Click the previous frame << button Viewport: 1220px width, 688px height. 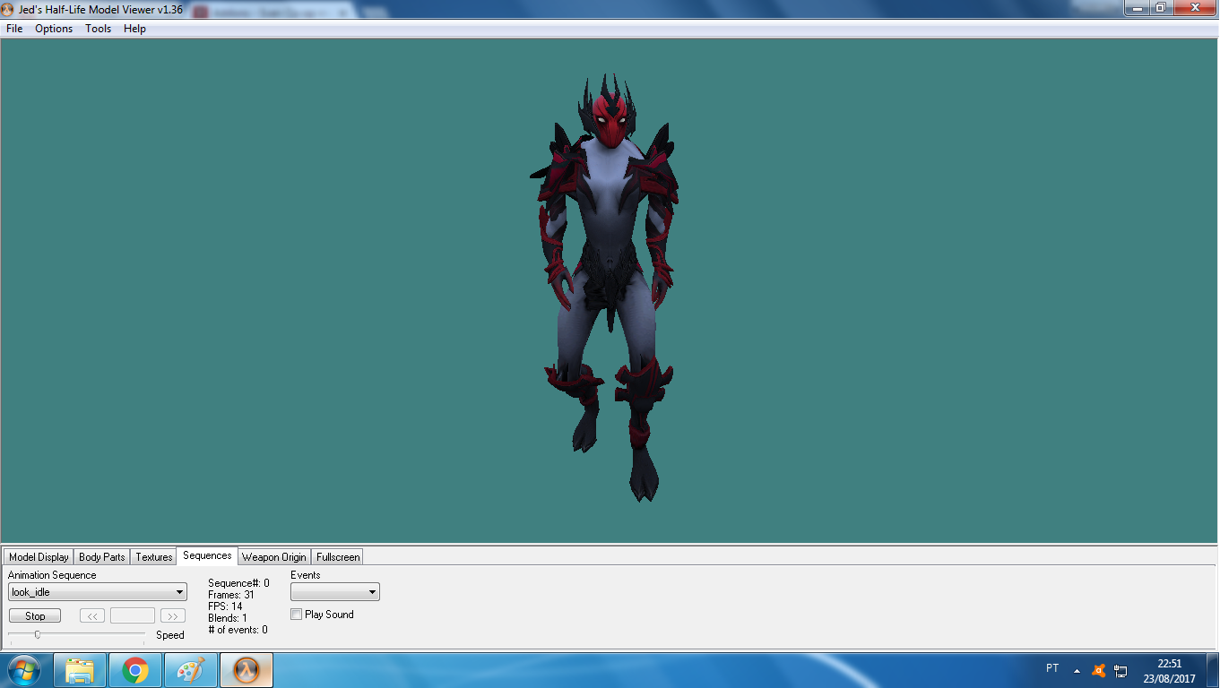[92, 616]
